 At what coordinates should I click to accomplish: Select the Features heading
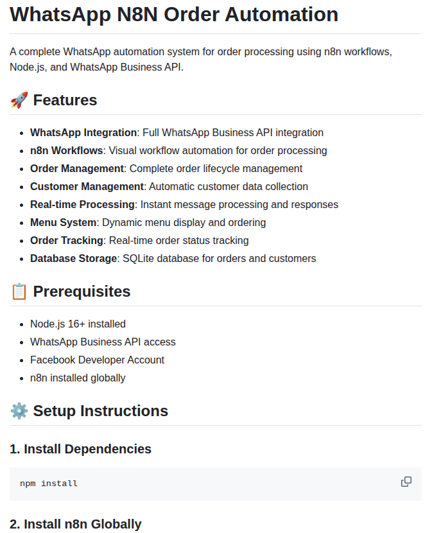coord(65,100)
